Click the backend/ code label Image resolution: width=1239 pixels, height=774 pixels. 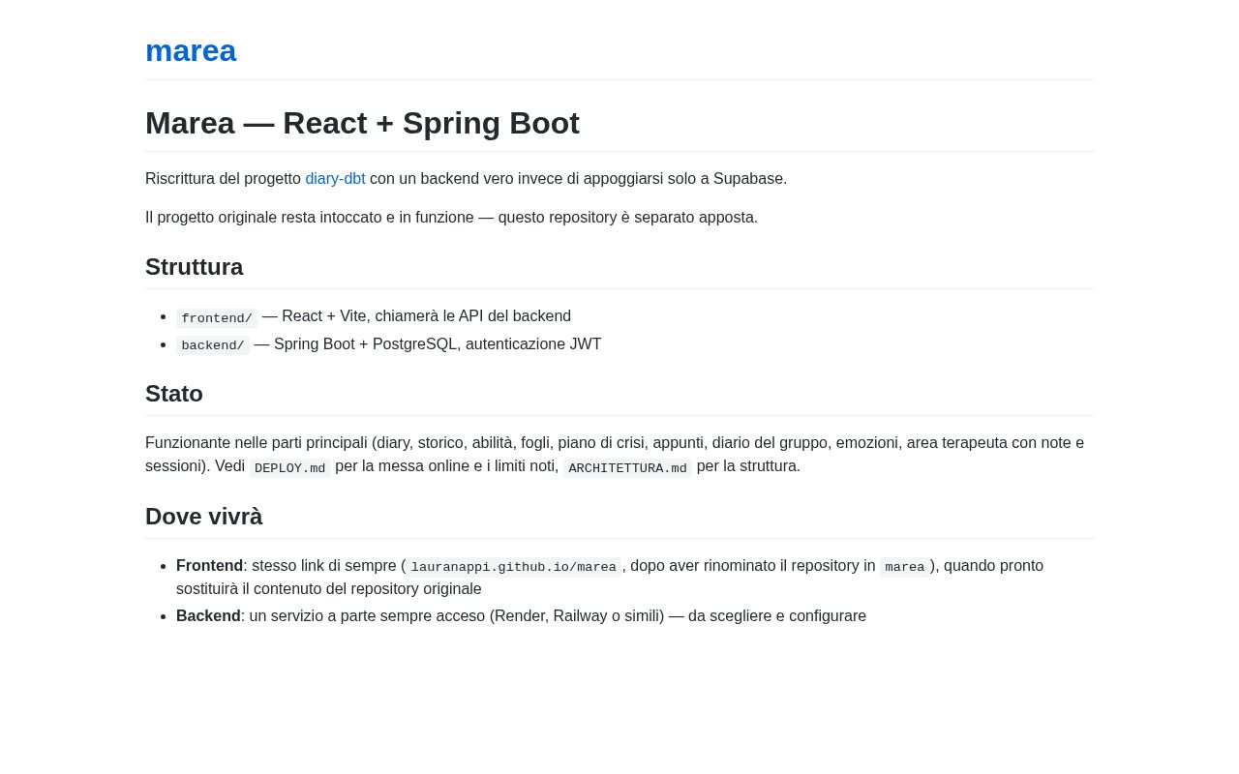coord(213,345)
